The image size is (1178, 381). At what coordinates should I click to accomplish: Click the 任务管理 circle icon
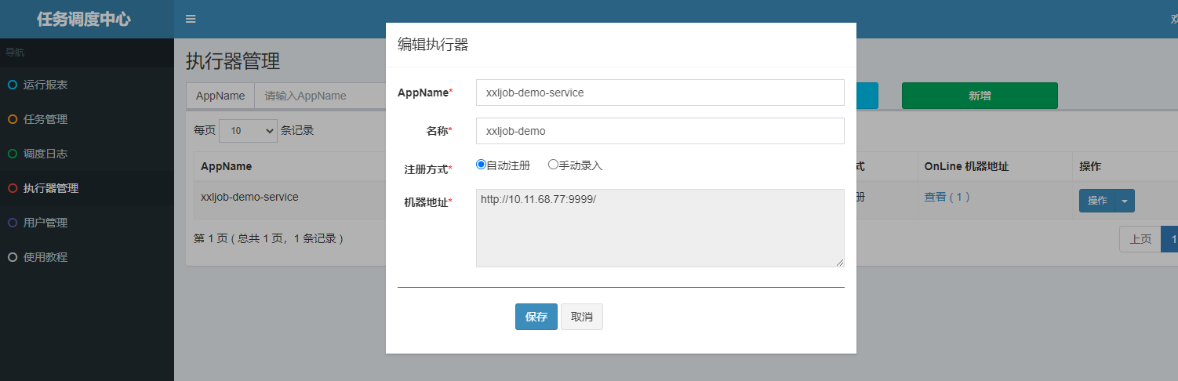point(12,119)
